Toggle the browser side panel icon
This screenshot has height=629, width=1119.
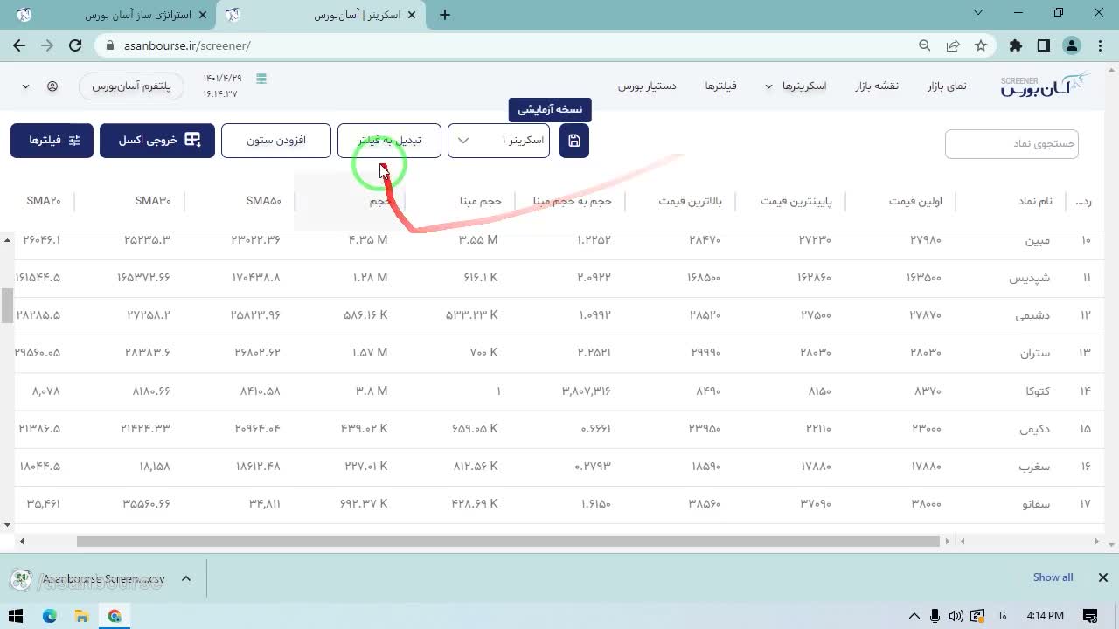1044,45
